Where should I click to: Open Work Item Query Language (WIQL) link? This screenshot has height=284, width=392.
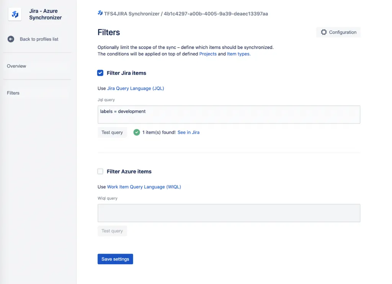click(144, 187)
